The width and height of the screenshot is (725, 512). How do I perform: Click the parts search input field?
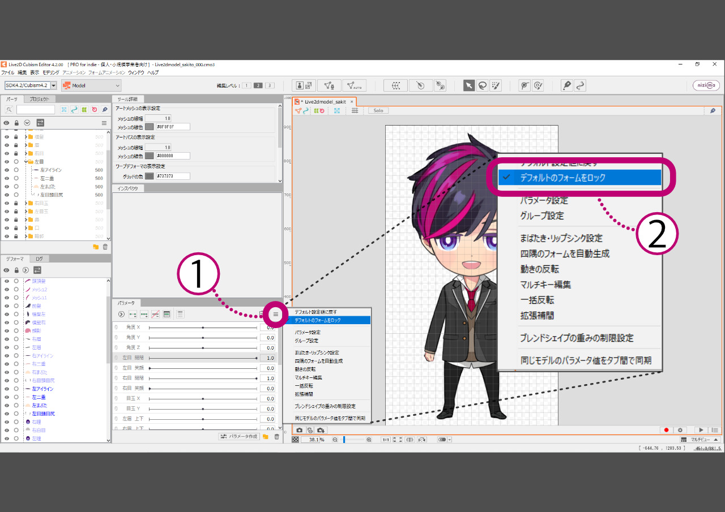35,109
